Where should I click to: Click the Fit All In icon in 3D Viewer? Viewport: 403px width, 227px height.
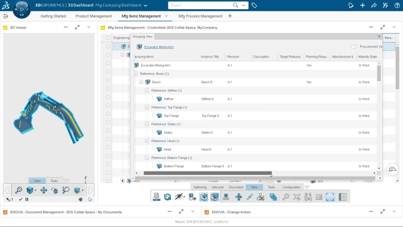(18, 190)
